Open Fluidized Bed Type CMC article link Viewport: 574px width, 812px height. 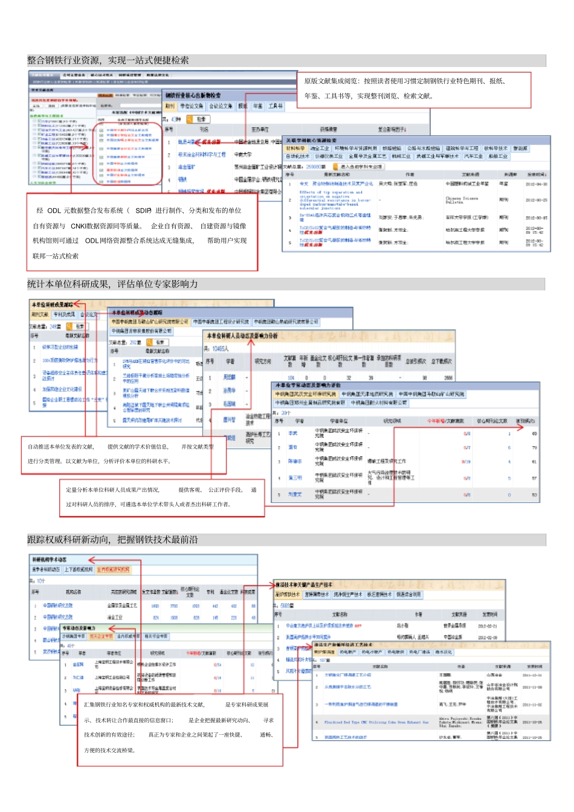pos(376,723)
